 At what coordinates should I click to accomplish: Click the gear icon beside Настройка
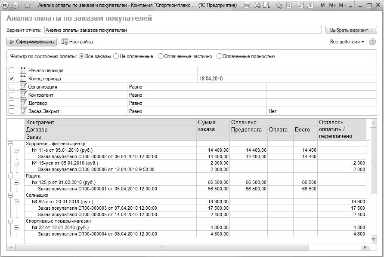(65, 42)
